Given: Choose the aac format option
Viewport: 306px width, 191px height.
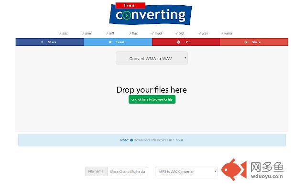Looking at the screenshot, I should pos(64,33).
